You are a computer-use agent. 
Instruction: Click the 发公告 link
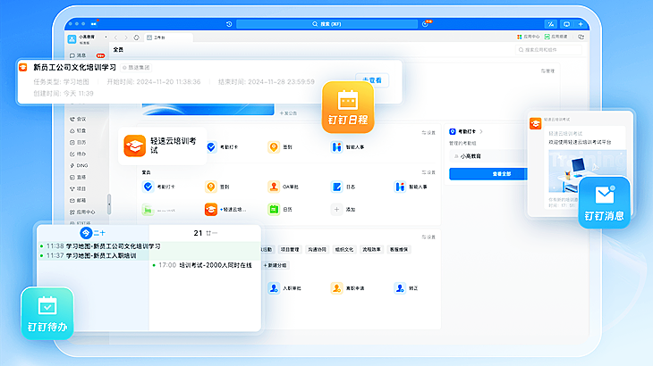pyautogui.click(x=288, y=113)
